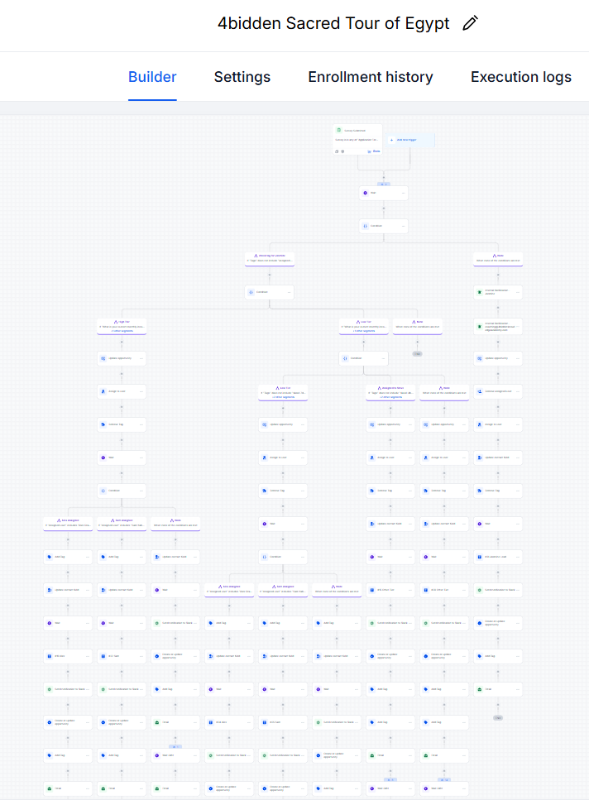589x800 pixels.
Task: Click the bell icon of the first Internal Notification
Action: (479, 292)
